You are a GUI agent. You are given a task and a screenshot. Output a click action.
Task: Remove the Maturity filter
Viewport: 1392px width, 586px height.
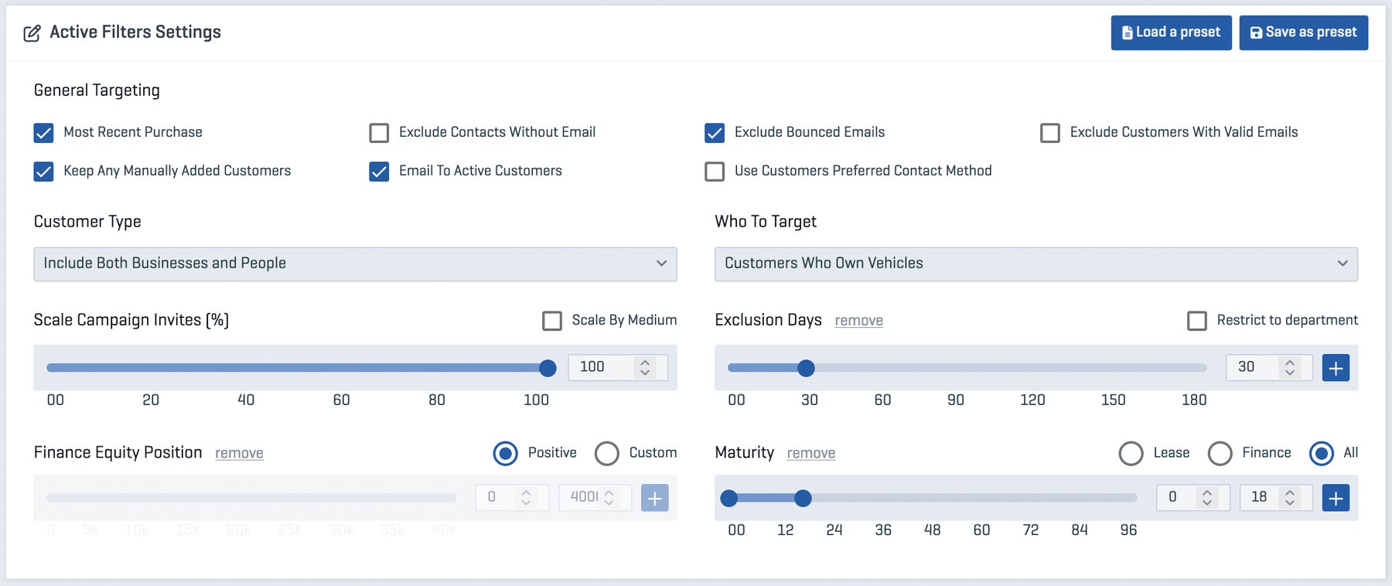point(811,453)
